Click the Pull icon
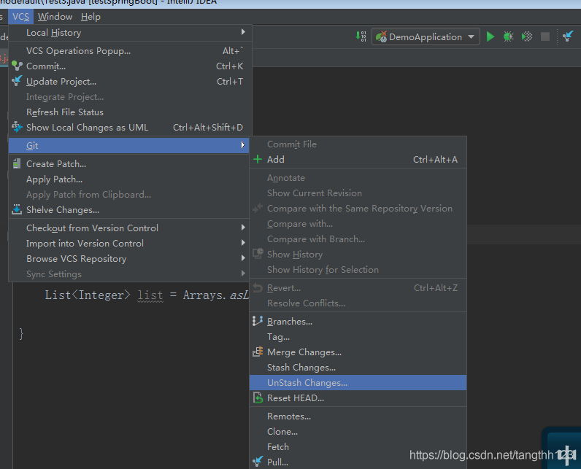Viewport: 581px width, 469px height. coord(258,461)
